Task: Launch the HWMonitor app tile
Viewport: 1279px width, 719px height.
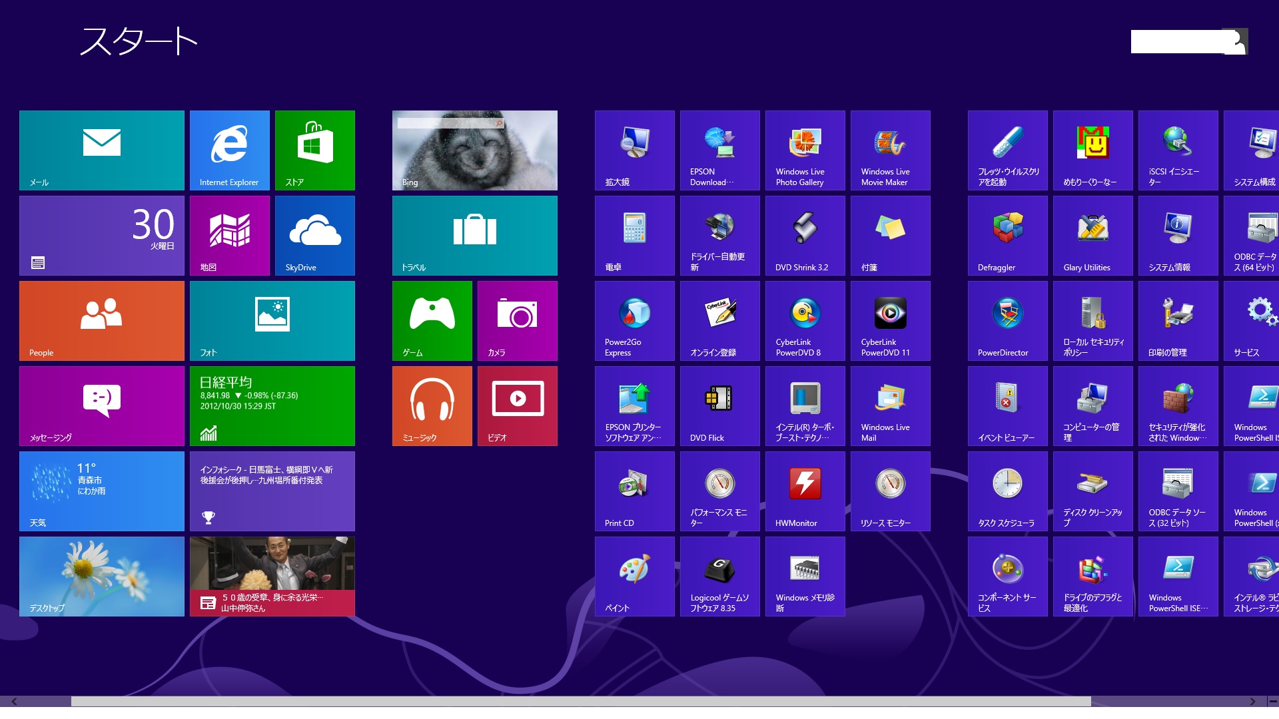Action: (805, 491)
